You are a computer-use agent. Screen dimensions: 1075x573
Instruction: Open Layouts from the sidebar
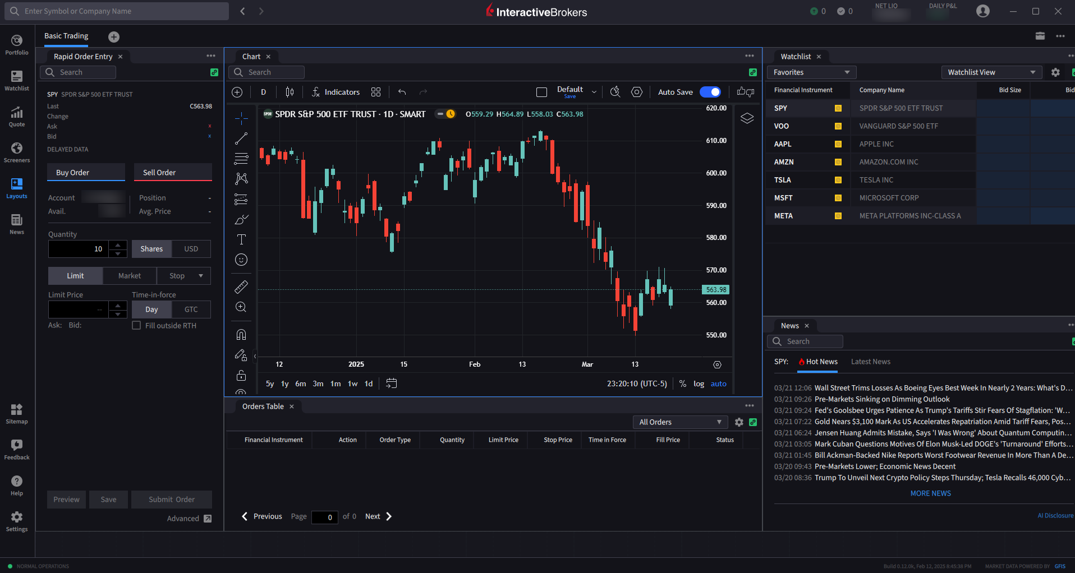17,188
